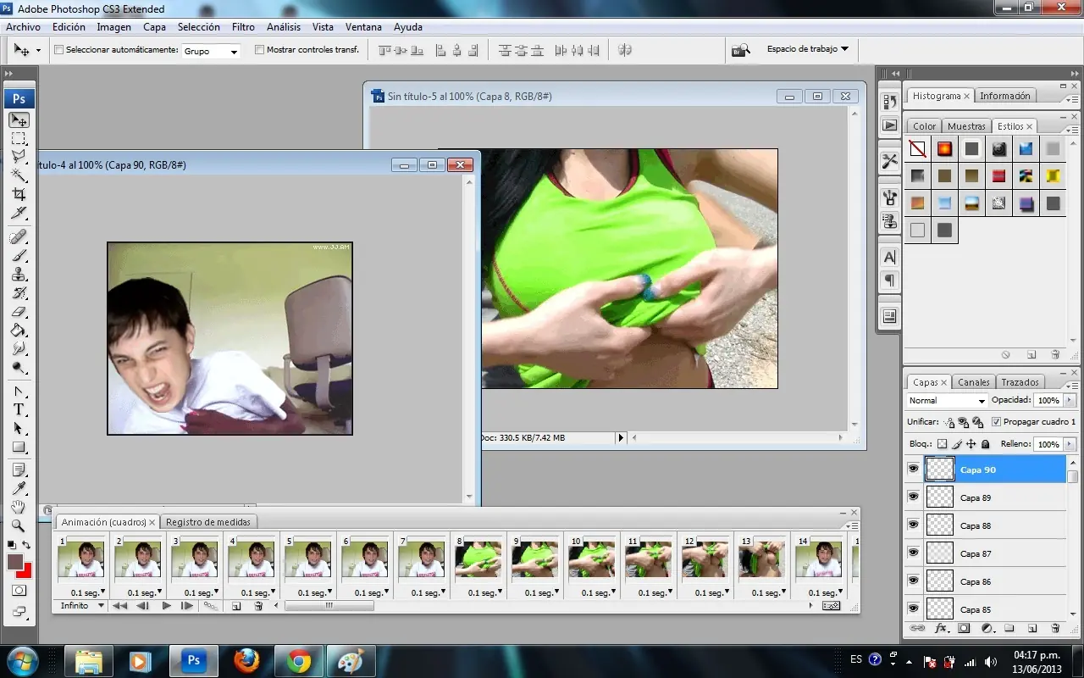Select the Rectangular Marquee tool
The width and height of the screenshot is (1084, 678).
coord(19,139)
